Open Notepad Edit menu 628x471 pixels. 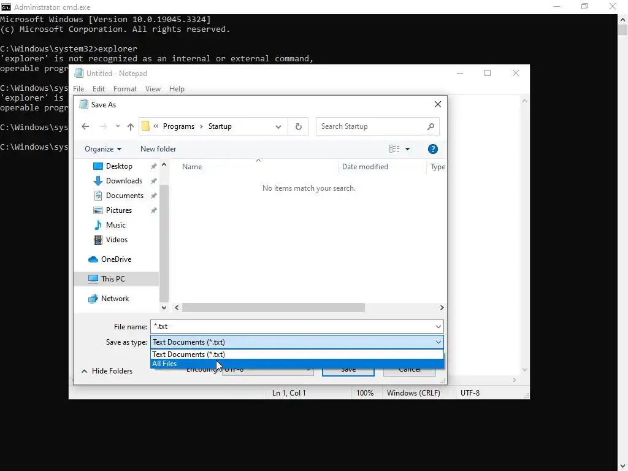click(99, 89)
